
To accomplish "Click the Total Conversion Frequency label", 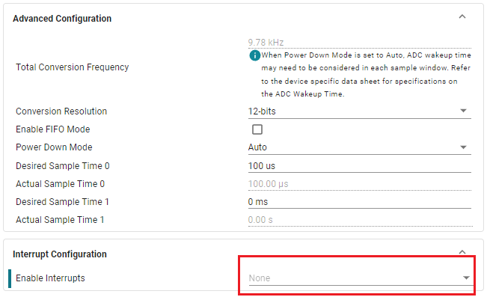I will coord(73,67).
